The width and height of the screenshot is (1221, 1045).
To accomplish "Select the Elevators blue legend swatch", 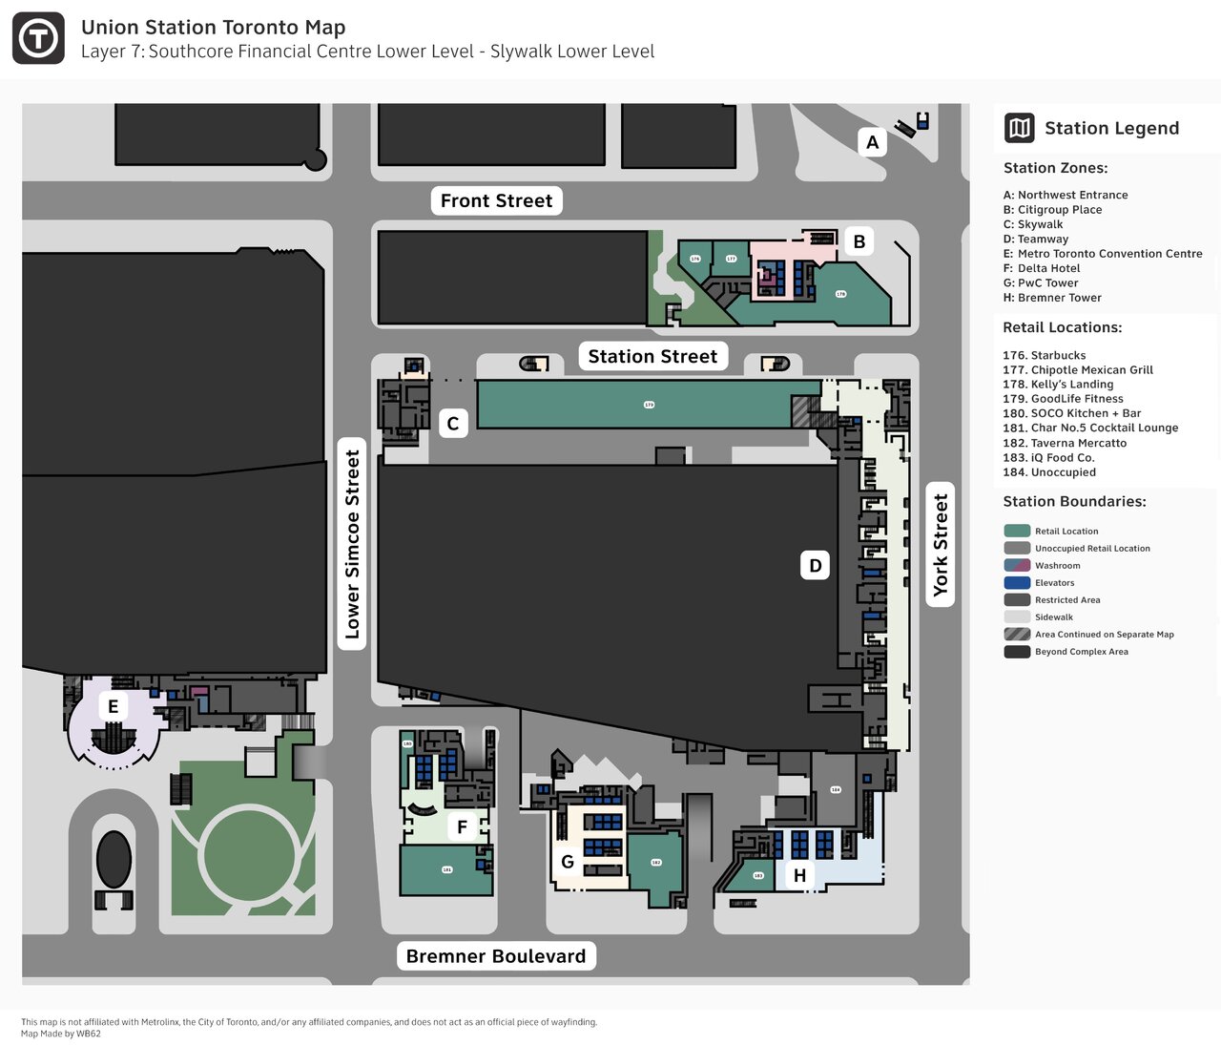I will (x=1017, y=582).
